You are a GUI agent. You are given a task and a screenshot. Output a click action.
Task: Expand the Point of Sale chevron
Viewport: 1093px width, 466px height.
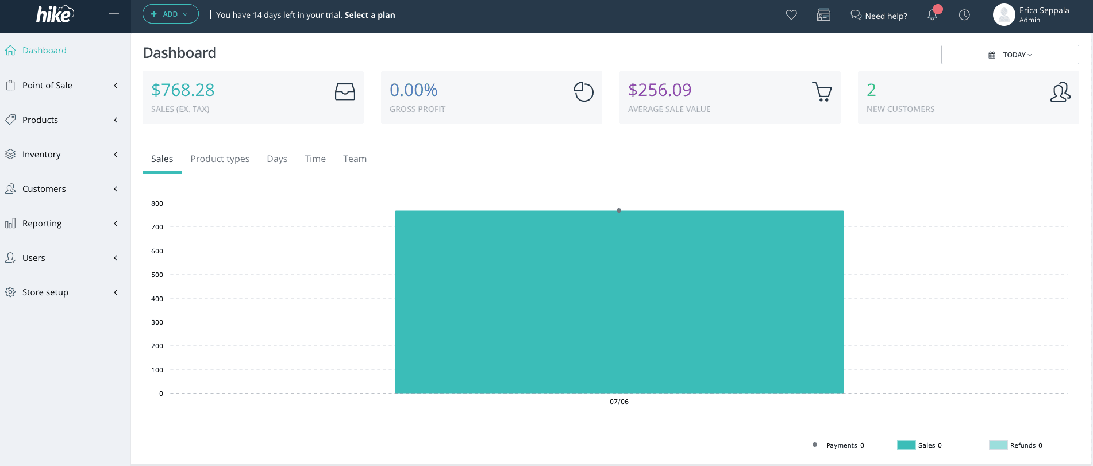[x=116, y=85]
